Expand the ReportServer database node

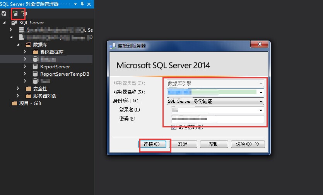(25, 66)
